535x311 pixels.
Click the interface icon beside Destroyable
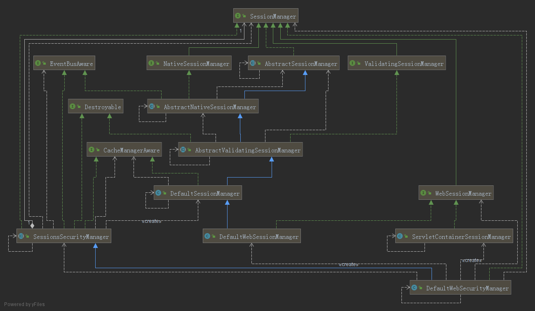click(x=72, y=107)
